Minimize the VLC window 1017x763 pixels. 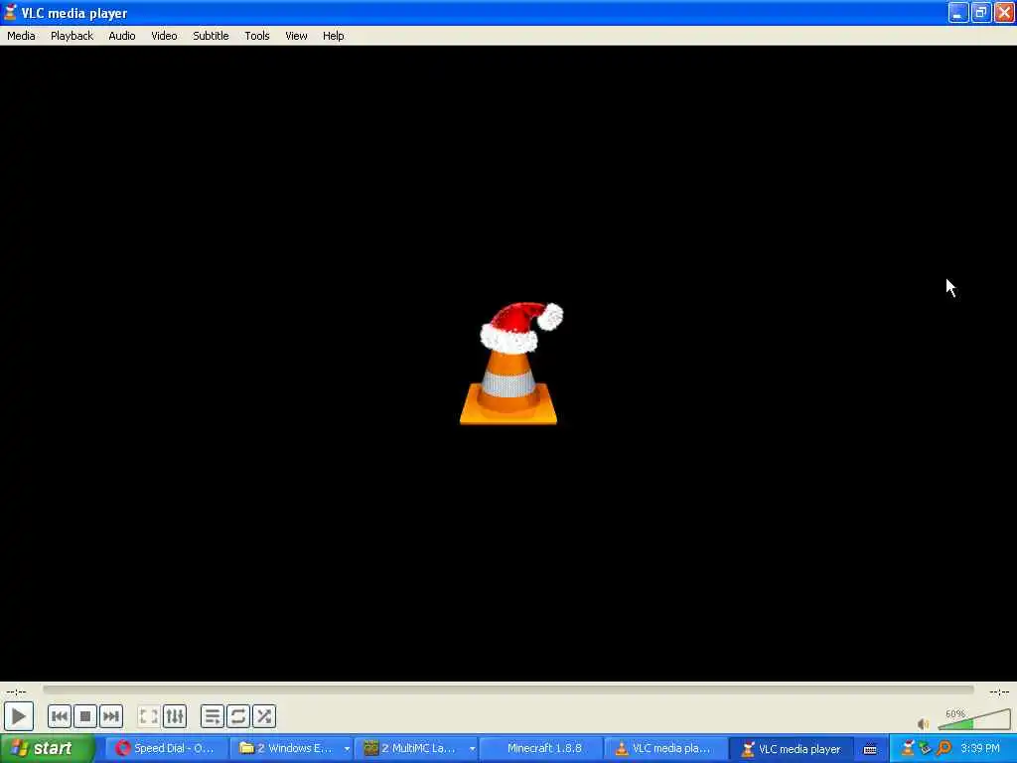pyautogui.click(x=958, y=13)
